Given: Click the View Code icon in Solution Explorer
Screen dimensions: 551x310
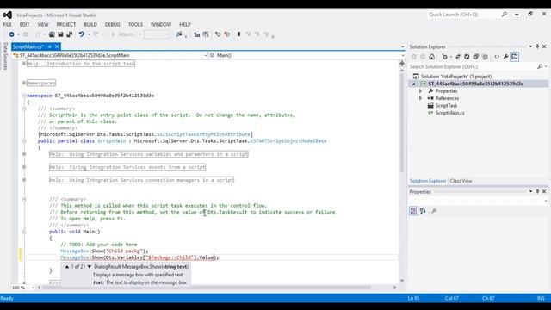Looking at the screenshot, I should (x=497, y=57).
